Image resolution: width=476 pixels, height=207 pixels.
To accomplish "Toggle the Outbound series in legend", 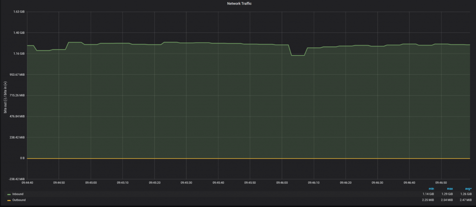I will [19, 200].
